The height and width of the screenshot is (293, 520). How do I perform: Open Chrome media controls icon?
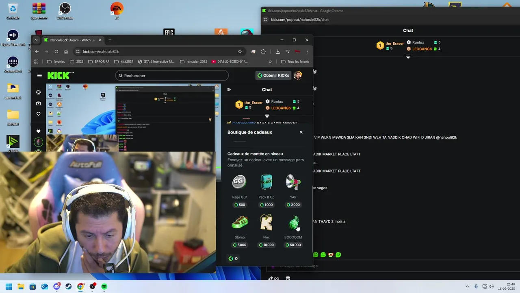tap(288, 52)
